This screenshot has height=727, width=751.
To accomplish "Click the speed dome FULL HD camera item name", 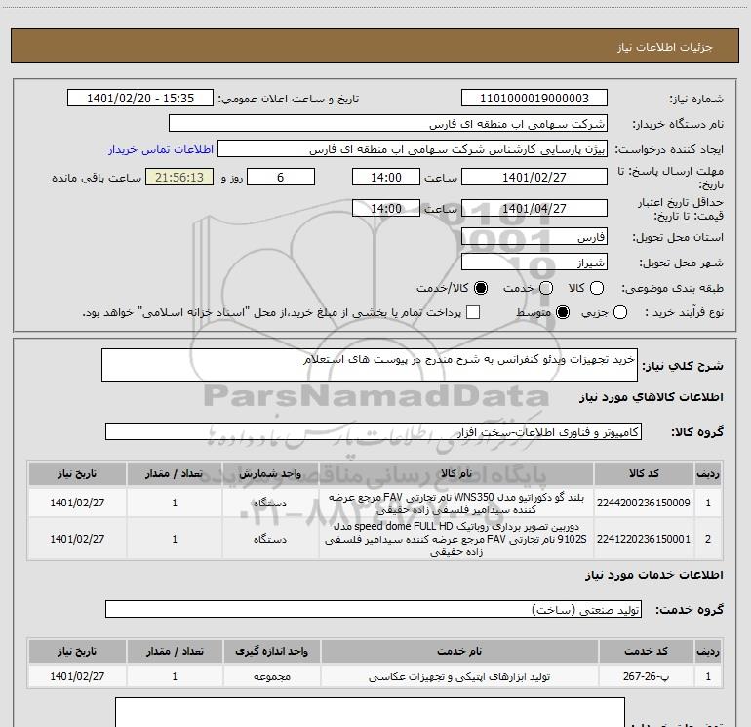I will (456, 539).
